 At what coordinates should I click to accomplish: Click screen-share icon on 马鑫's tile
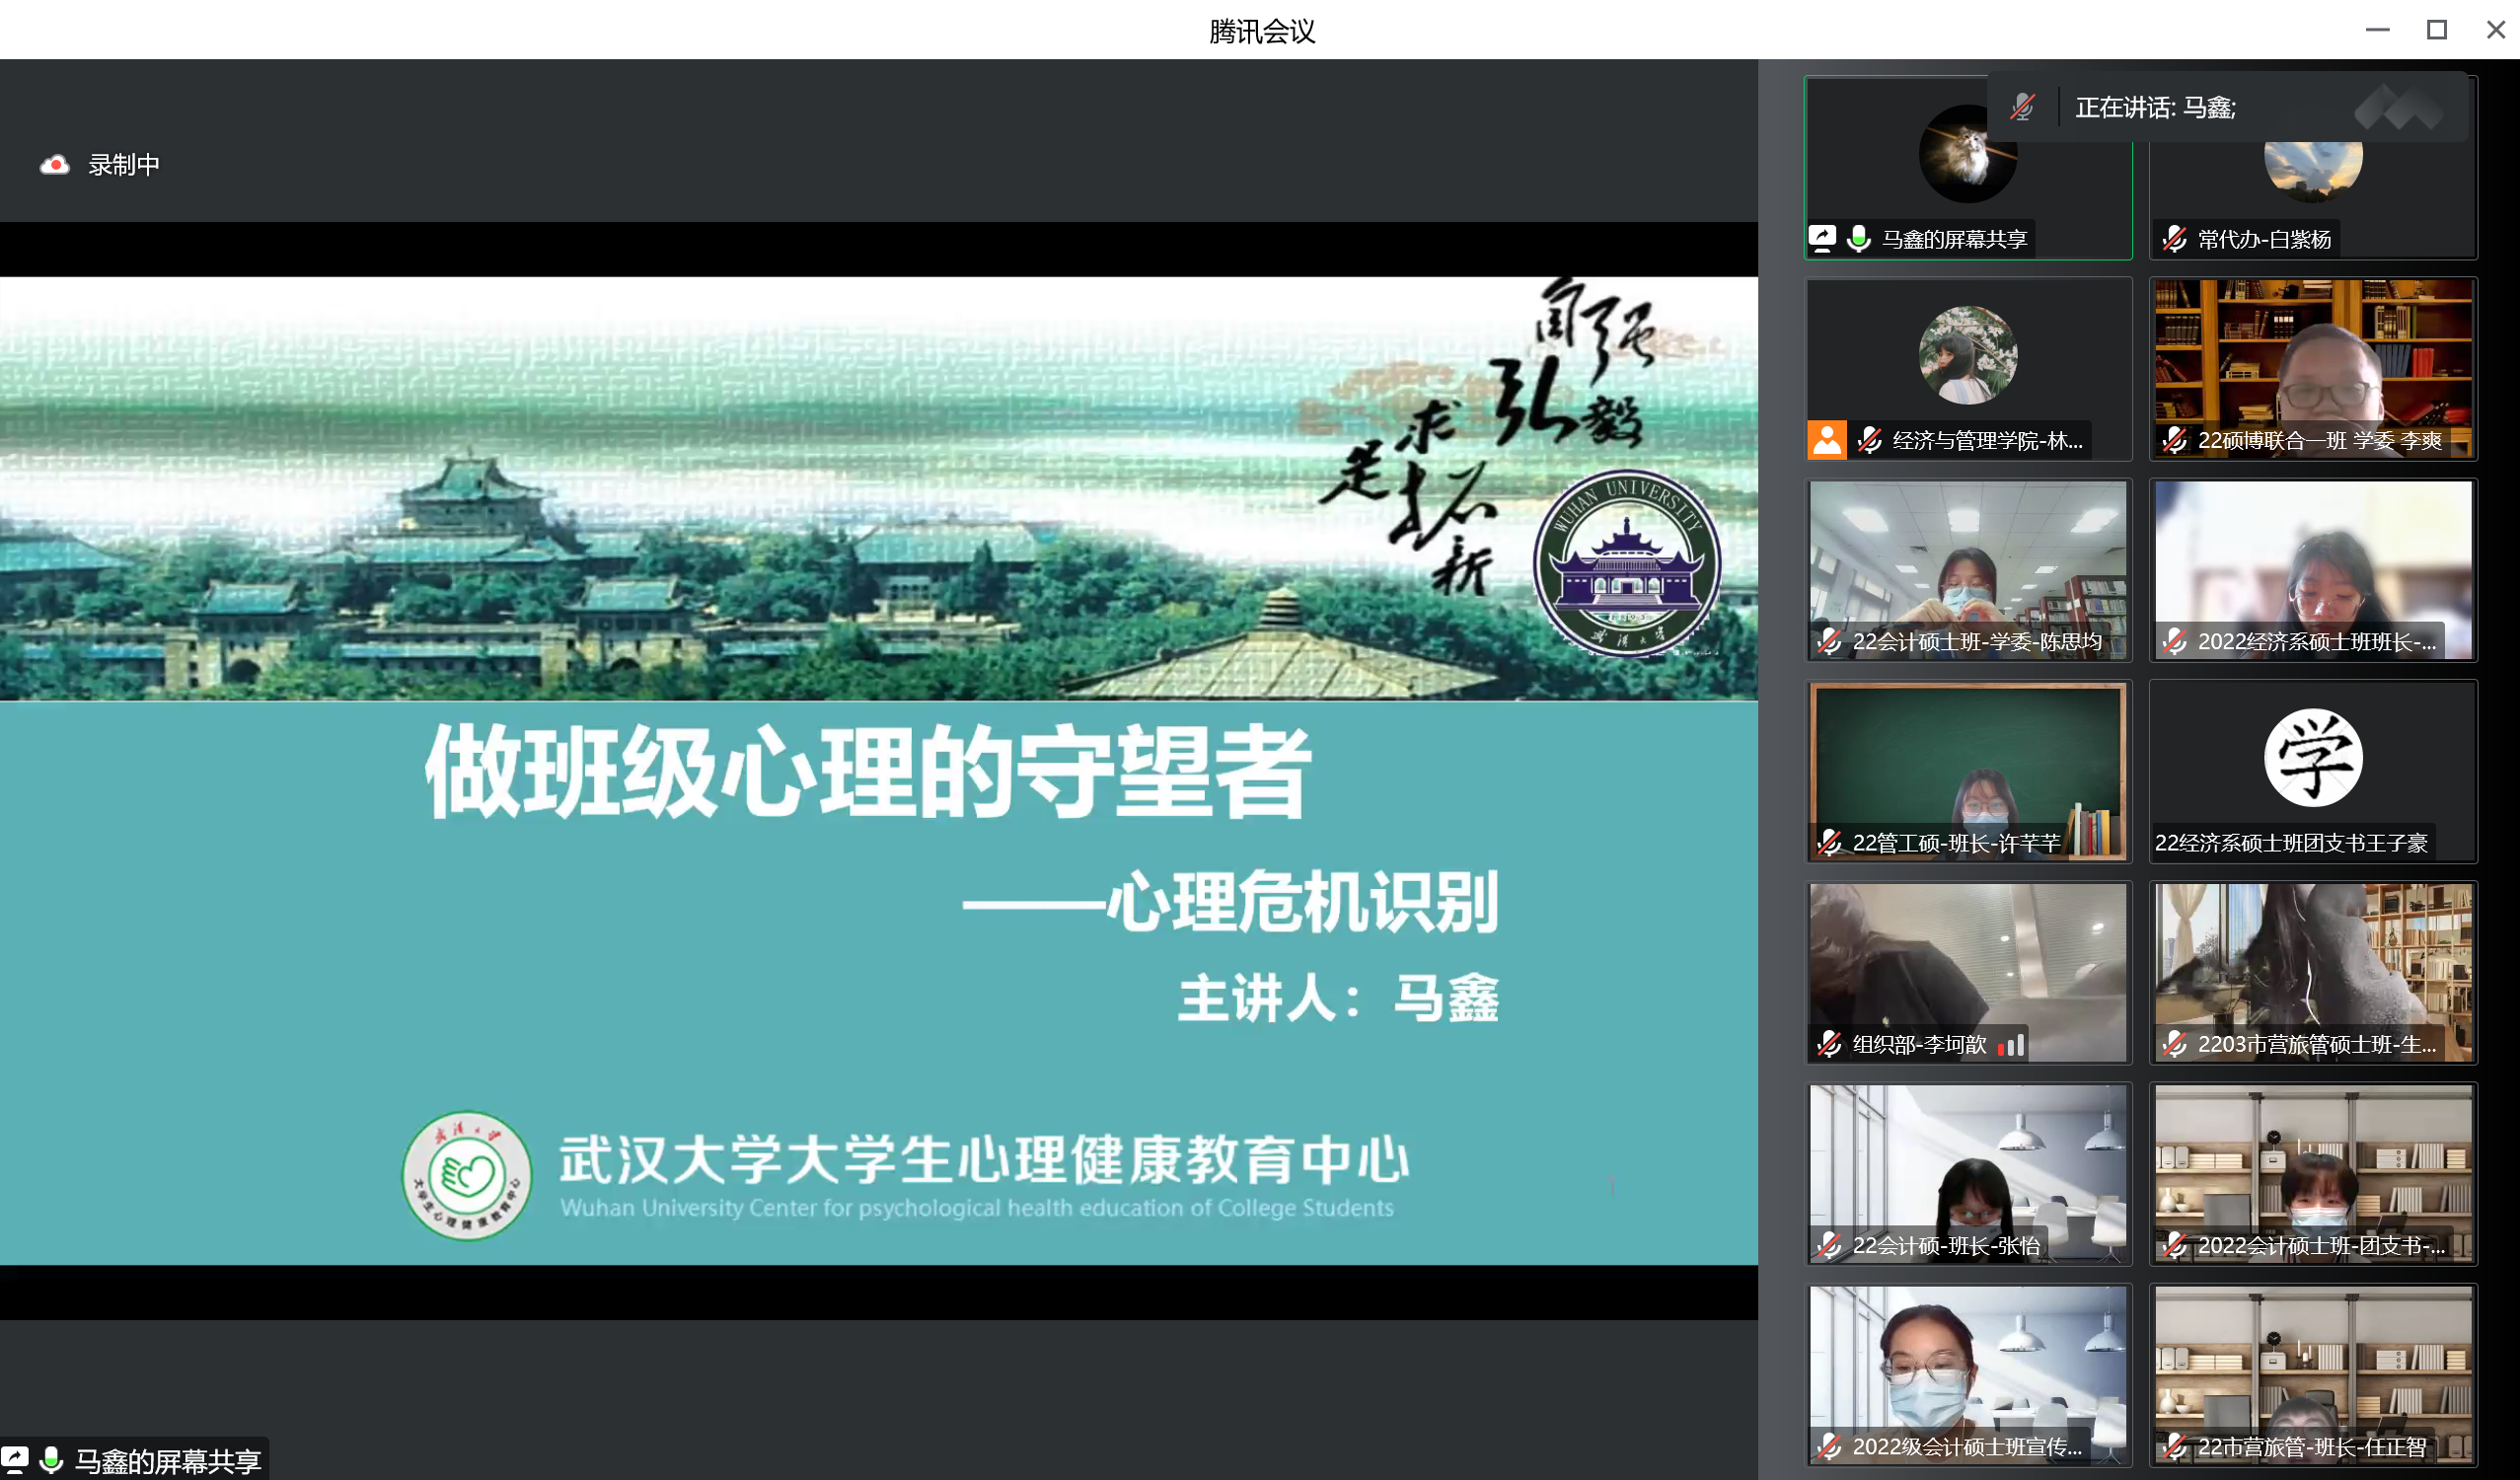(x=1822, y=239)
